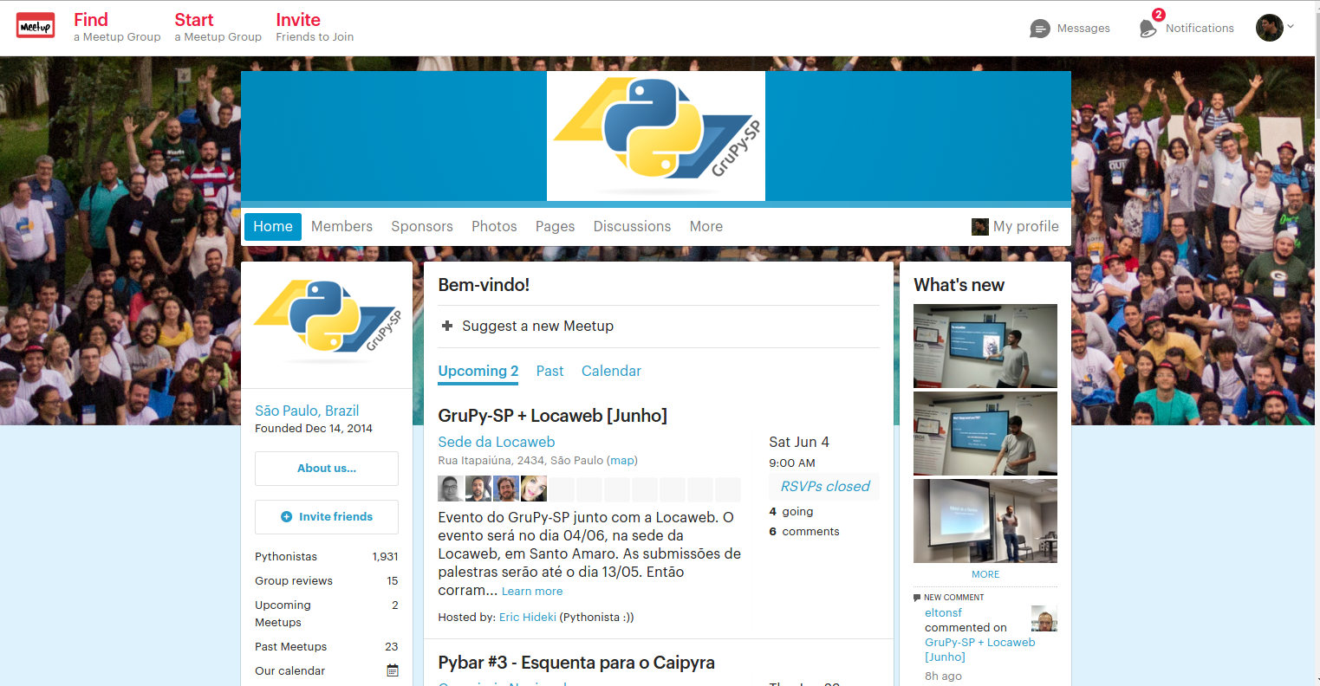1320x686 pixels.
Task: Click MORE under What's new photos
Action: 985,574
